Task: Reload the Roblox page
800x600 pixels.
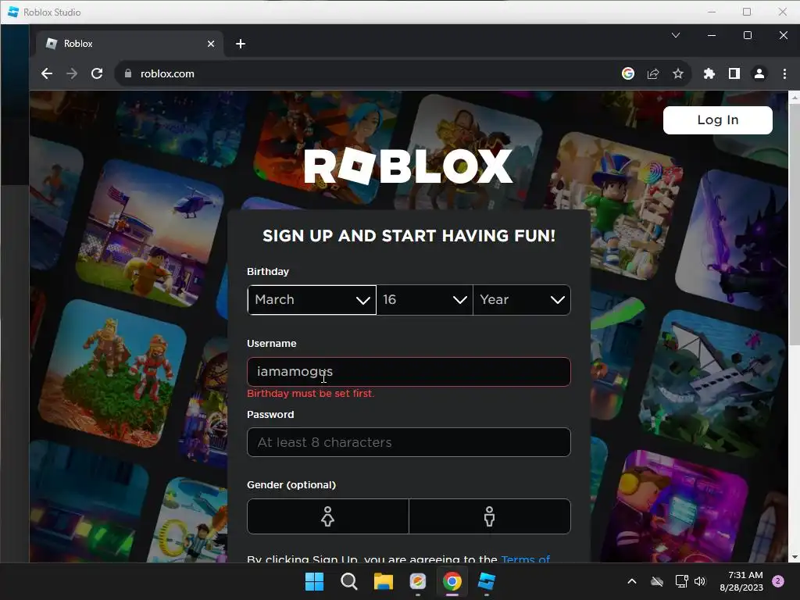Action: pos(97,73)
